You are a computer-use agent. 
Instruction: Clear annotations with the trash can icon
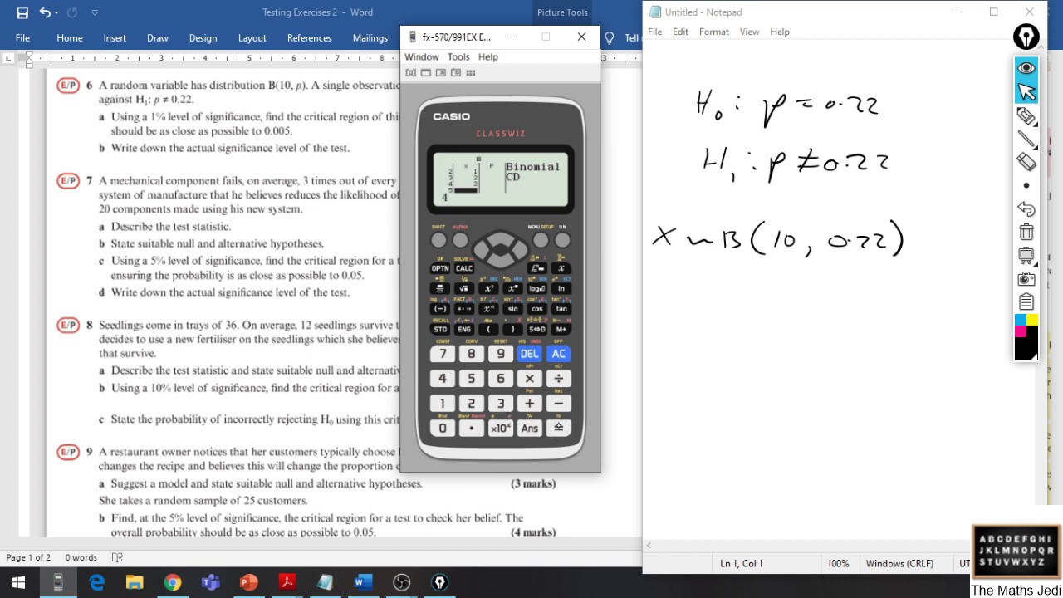click(x=1026, y=233)
